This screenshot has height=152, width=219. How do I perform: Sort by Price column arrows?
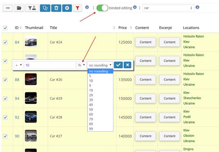coord(131,28)
